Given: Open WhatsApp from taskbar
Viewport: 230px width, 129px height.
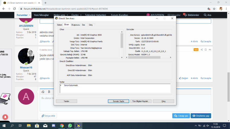Looking at the screenshot, I should (70, 126).
